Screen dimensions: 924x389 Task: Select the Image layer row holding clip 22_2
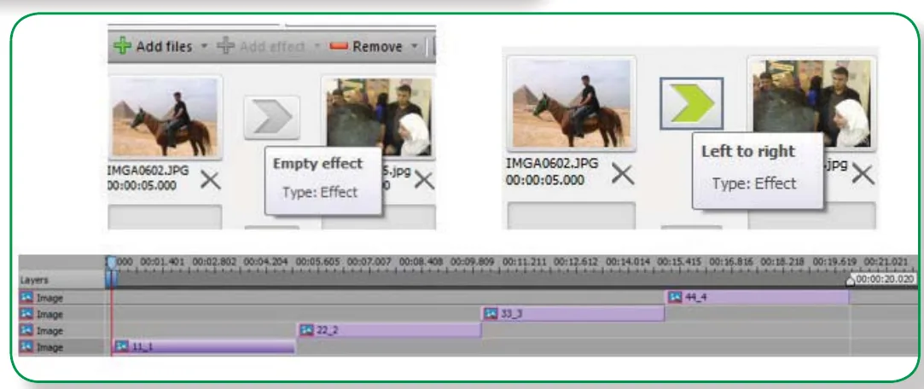[62, 331]
